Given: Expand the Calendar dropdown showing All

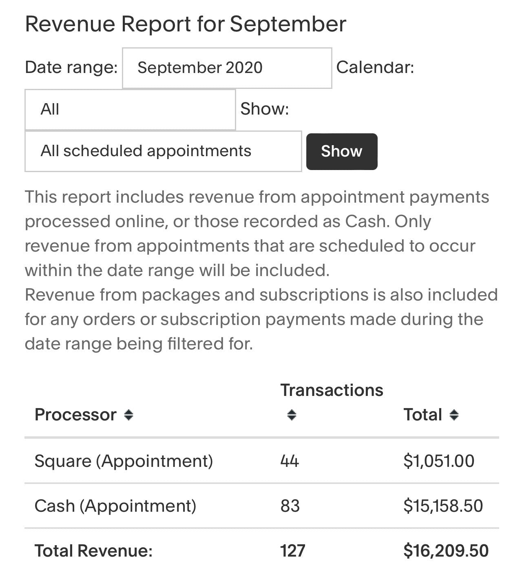Looking at the screenshot, I should [130, 109].
